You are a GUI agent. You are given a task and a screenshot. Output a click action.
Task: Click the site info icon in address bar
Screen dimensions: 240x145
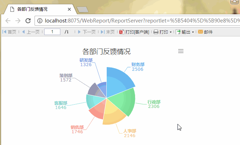tap(40, 21)
